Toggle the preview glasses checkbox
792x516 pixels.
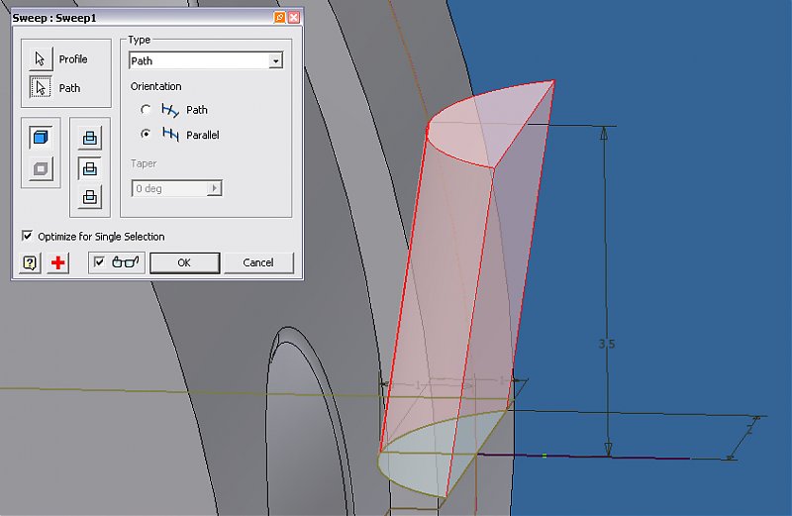99,262
